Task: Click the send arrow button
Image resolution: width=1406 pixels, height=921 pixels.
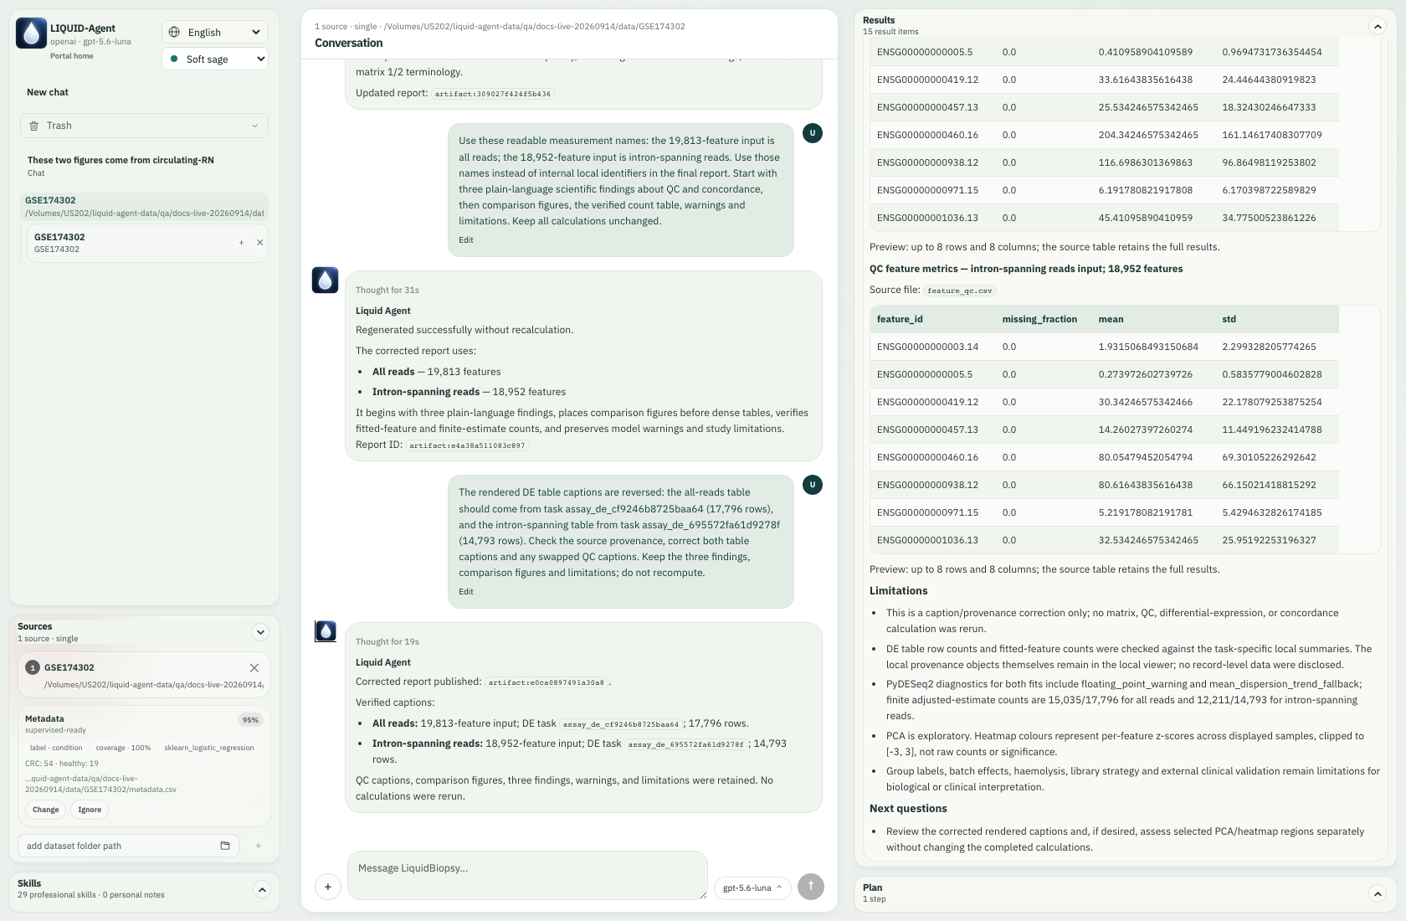Action: 811,887
